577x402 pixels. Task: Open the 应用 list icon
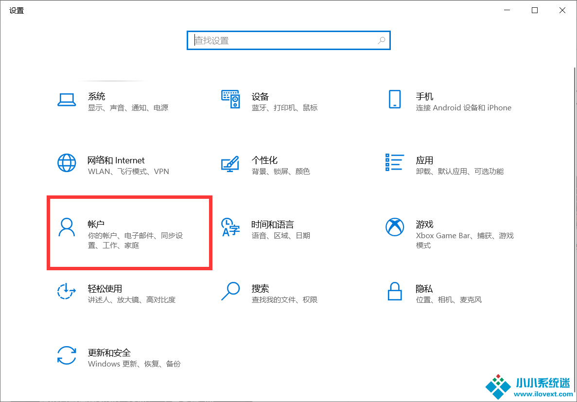(395, 162)
